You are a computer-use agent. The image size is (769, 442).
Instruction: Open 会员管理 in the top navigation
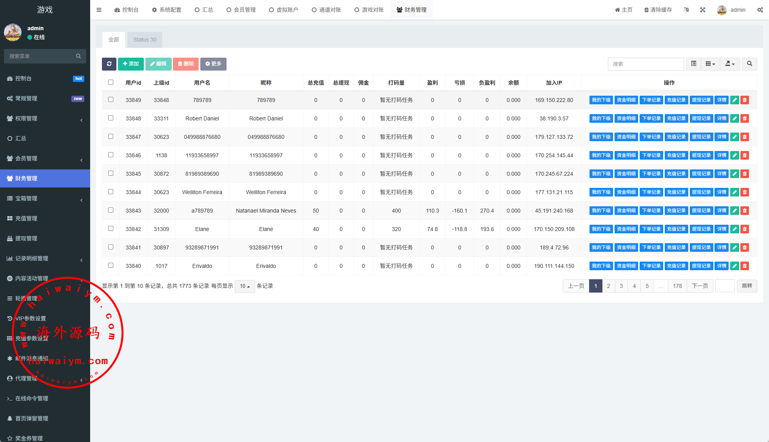(241, 10)
